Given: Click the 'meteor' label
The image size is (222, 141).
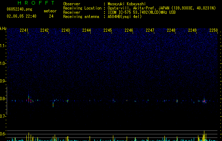Looking at the screenshot, I should (x=50, y=11).
